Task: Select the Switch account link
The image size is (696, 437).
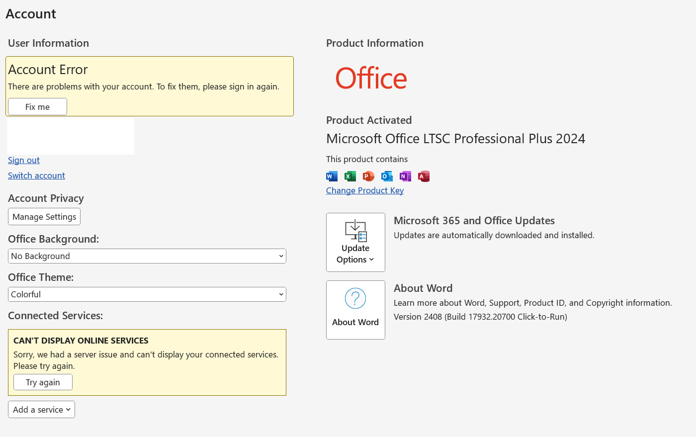Action: (36, 175)
